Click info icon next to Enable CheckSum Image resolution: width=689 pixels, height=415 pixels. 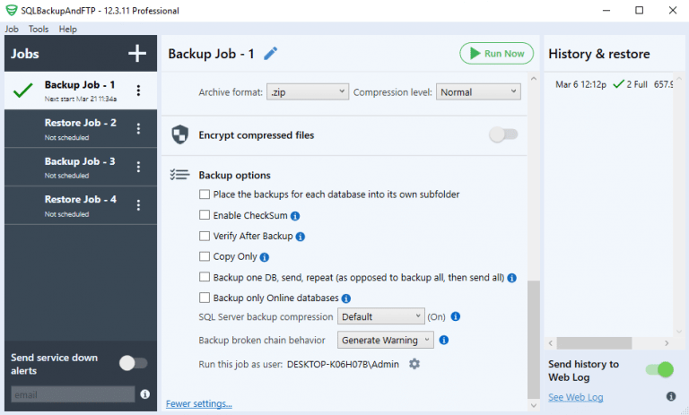tap(295, 216)
